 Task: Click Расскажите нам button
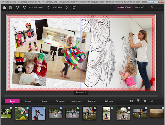[x=124, y=7]
